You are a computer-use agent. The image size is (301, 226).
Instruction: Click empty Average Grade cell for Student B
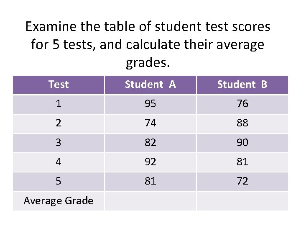pyautogui.click(x=242, y=201)
